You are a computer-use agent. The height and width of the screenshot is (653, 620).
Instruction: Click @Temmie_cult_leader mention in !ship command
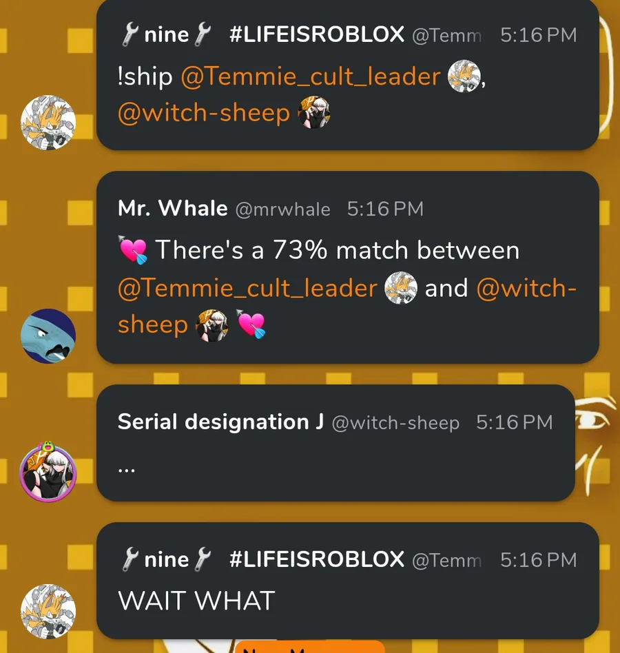tap(311, 76)
